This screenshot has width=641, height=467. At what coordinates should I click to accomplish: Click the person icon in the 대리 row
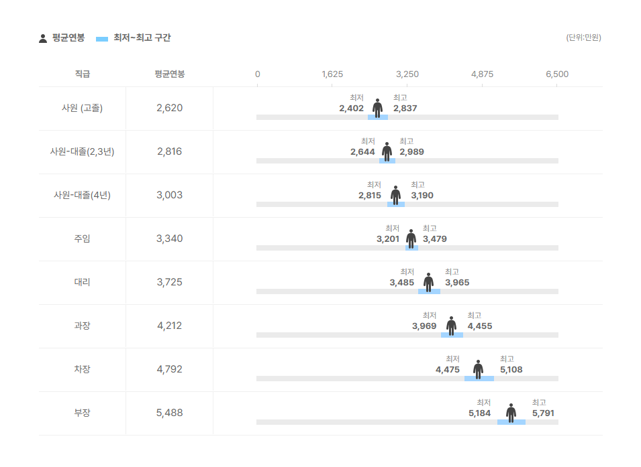pos(428,282)
